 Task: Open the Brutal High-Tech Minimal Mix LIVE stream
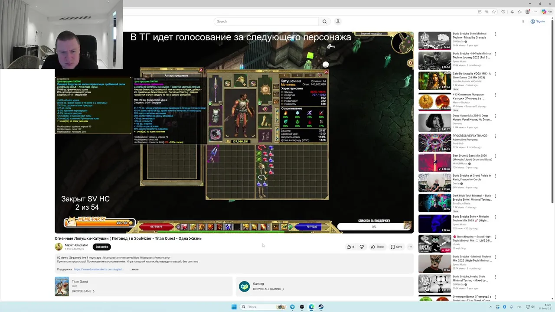(x=472, y=239)
